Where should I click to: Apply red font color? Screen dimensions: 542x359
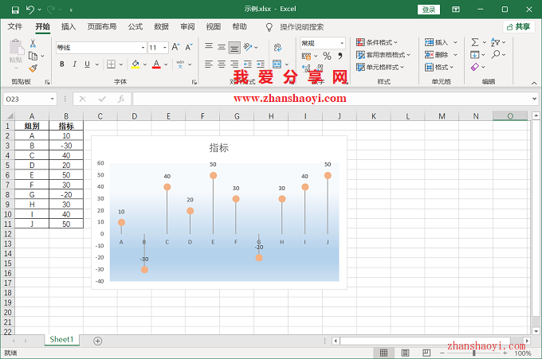156,64
